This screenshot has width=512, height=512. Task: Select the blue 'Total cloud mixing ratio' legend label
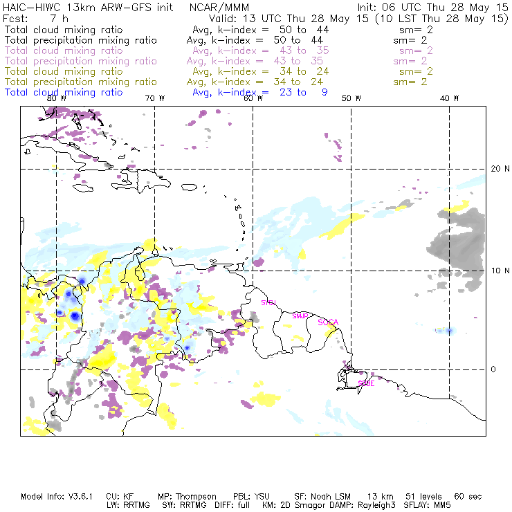coord(64,93)
